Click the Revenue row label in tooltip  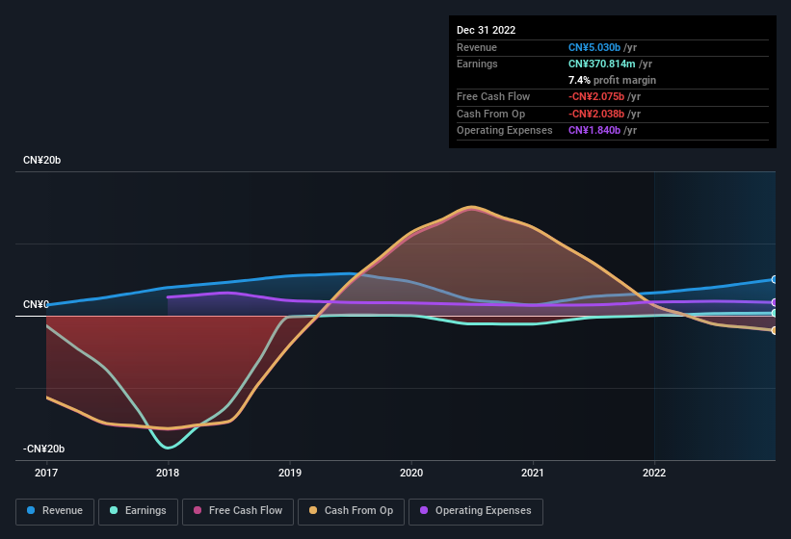477,47
